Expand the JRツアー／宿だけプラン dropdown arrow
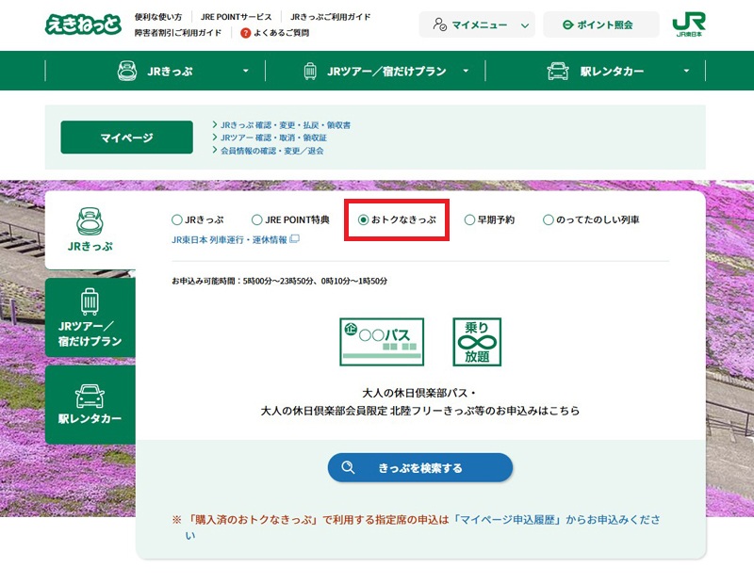 (466, 71)
